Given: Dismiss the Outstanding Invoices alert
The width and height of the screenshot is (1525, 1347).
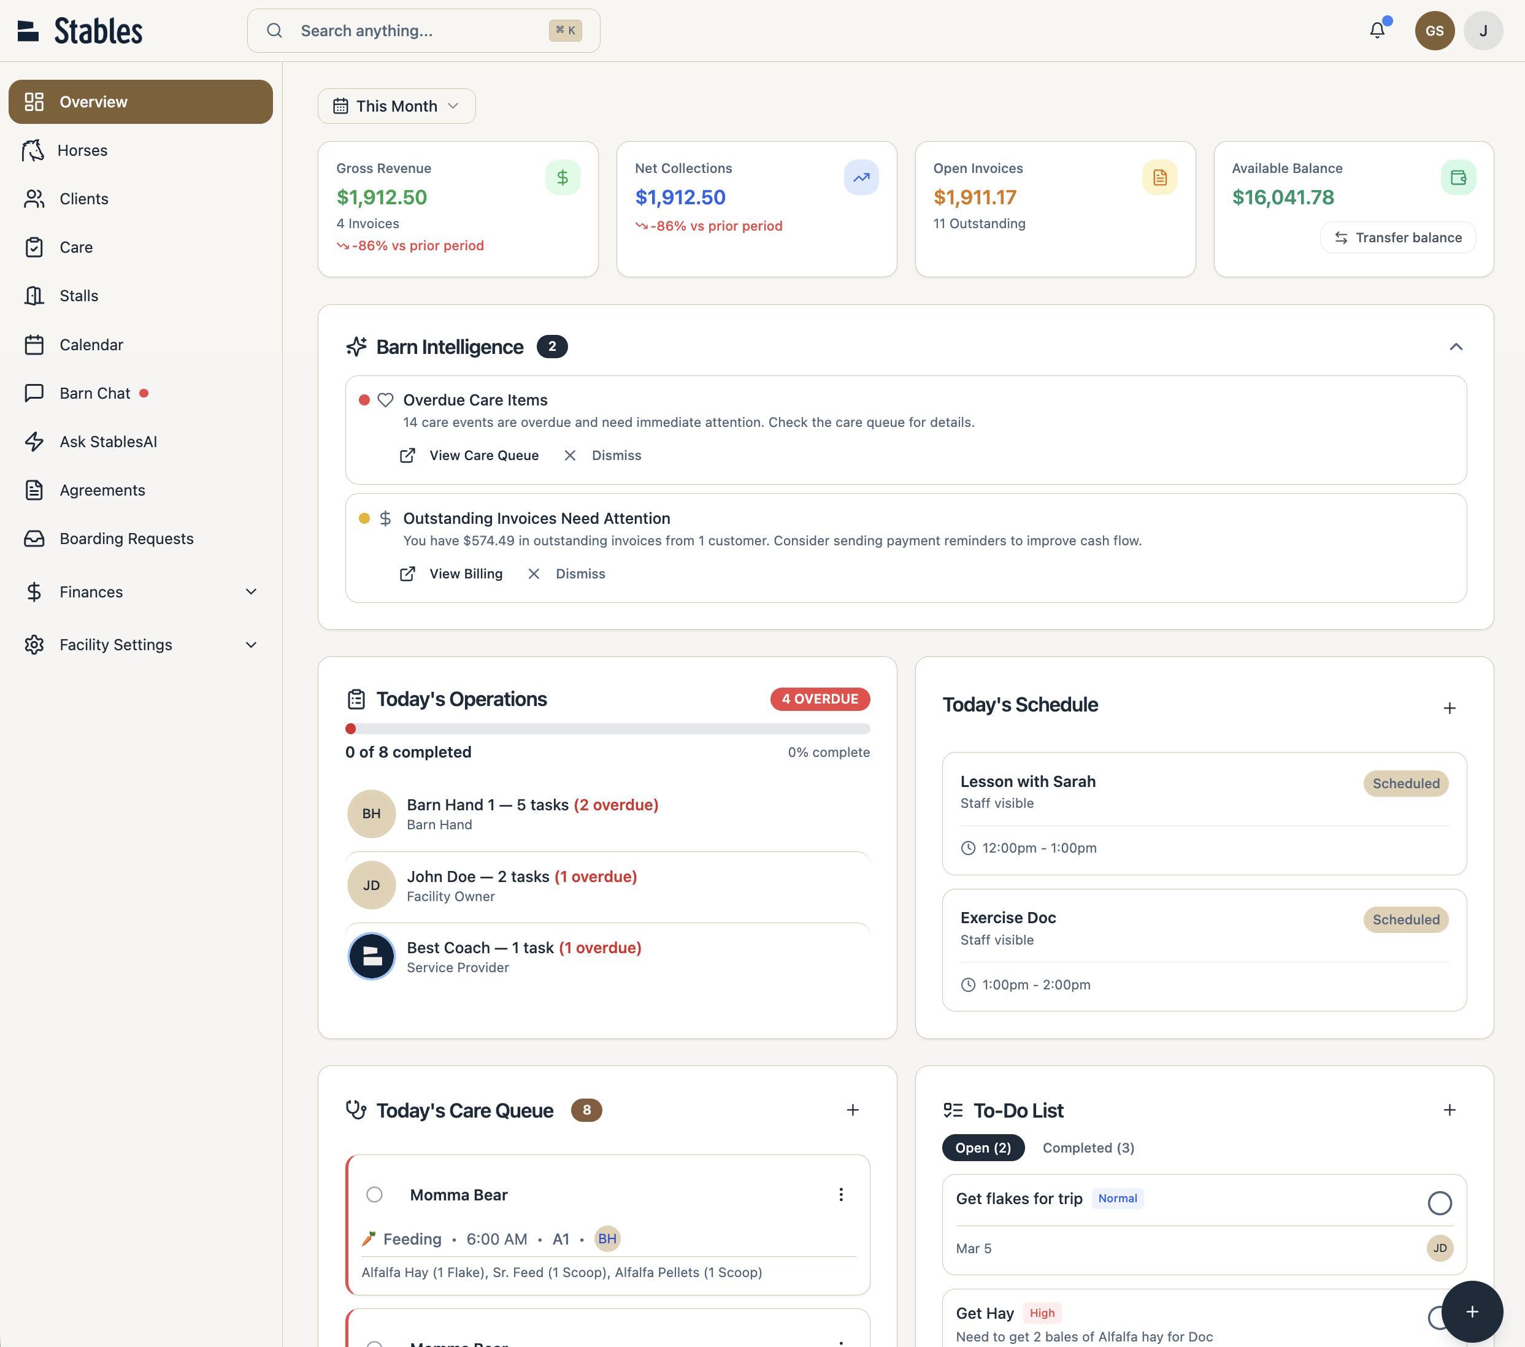Looking at the screenshot, I should point(566,574).
